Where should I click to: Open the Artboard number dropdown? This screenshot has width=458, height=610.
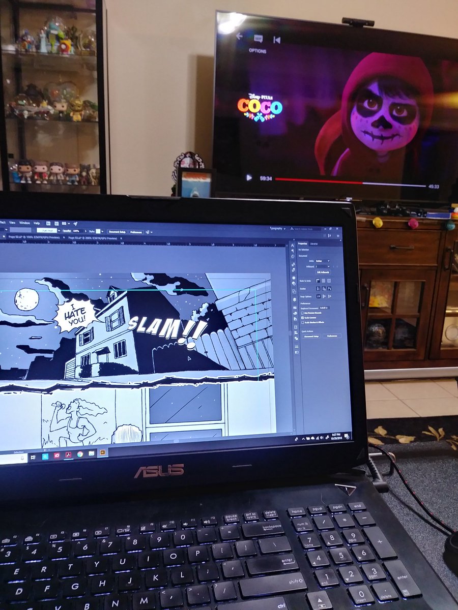323,266
